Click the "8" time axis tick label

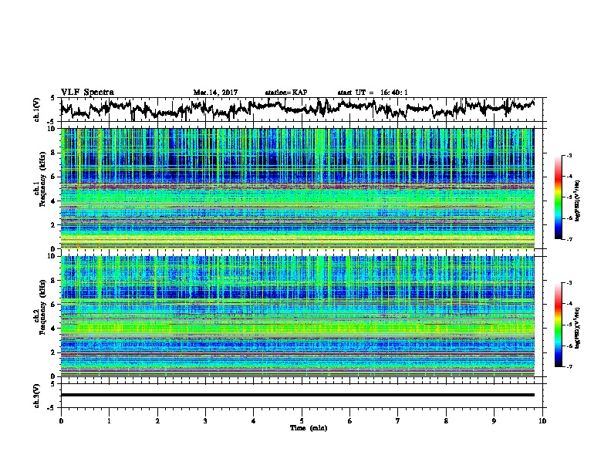coord(446,421)
